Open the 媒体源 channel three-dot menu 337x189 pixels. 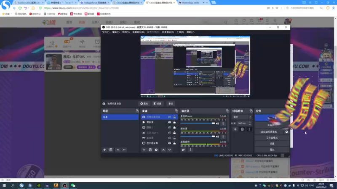(223, 137)
